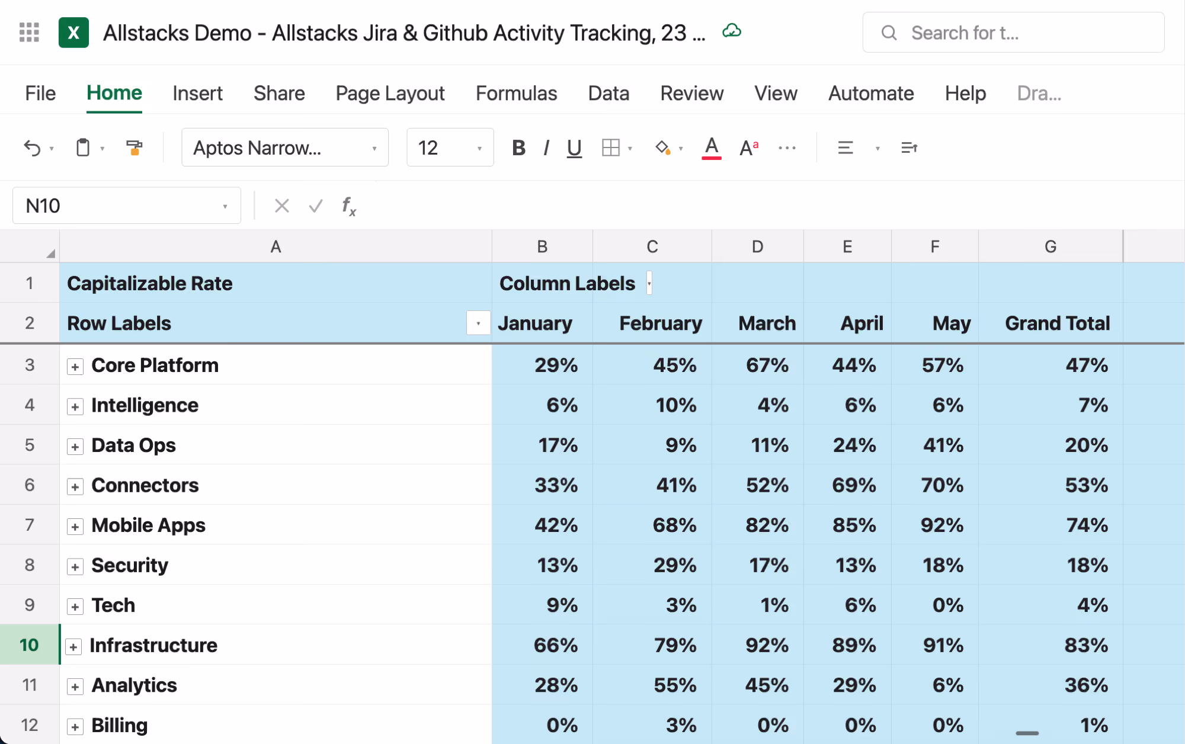Screen dimensions: 1185x744
Task: Select the Grand Total header cell
Action: [1051, 323]
